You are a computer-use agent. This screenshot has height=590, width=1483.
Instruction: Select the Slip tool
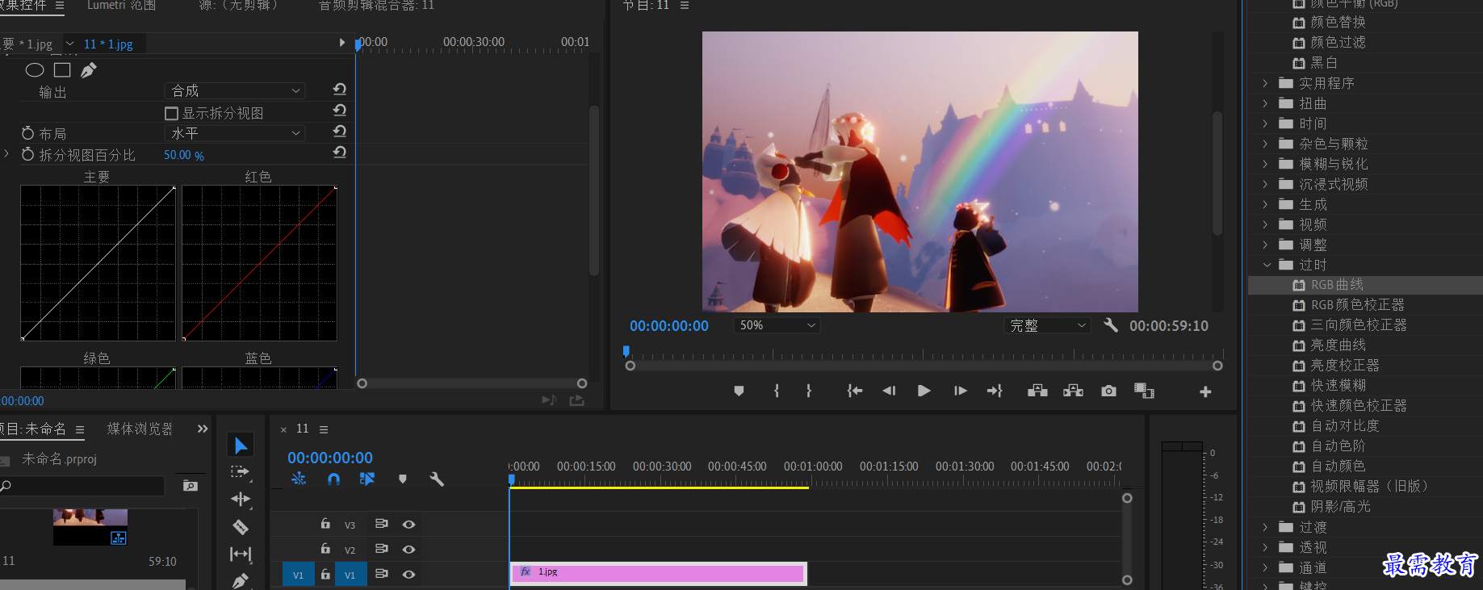point(241,554)
